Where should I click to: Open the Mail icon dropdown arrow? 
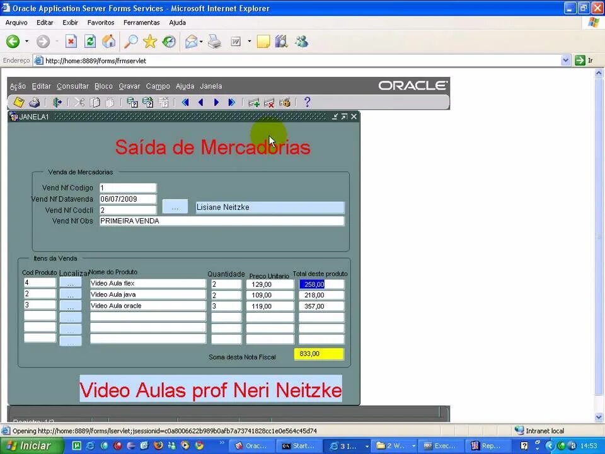[x=202, y=42]
